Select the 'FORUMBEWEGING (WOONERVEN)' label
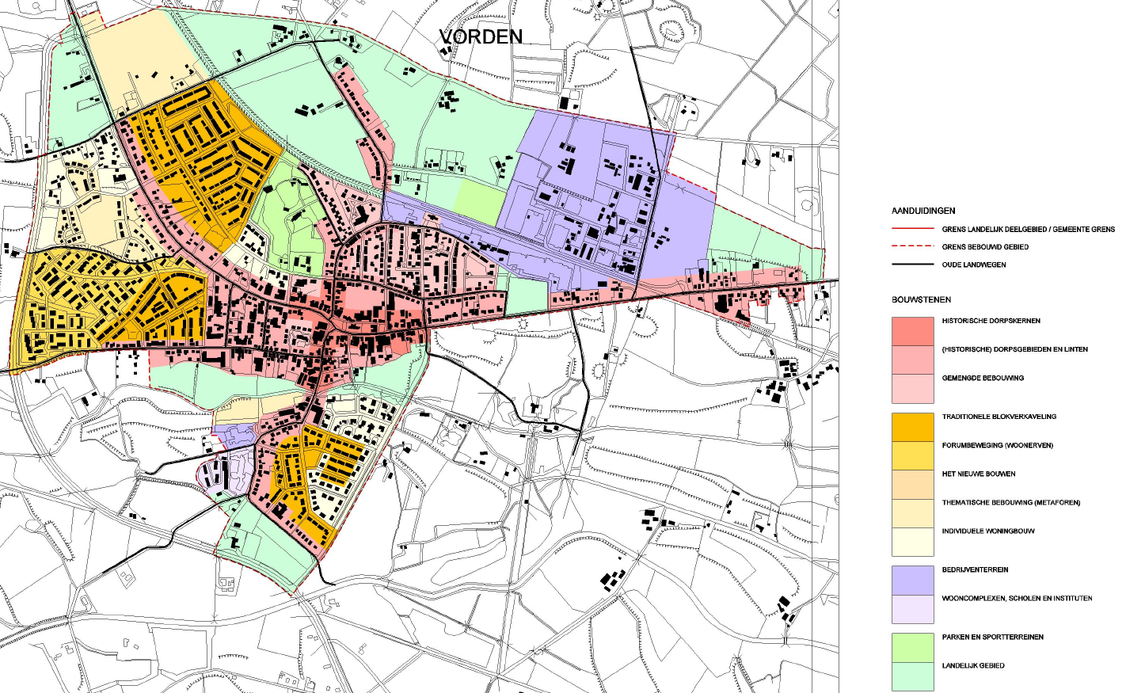 (x=998, y=445)
